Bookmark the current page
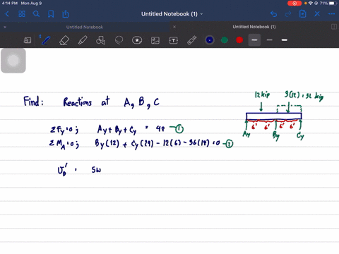This screenshot has height=254, width=339. coord(51,14)
